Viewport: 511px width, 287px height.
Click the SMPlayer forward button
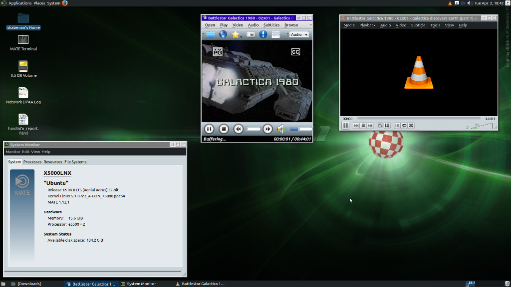[x=267, y=129]
